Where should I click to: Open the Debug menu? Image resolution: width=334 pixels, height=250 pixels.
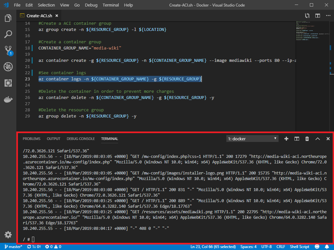[91, 5]
